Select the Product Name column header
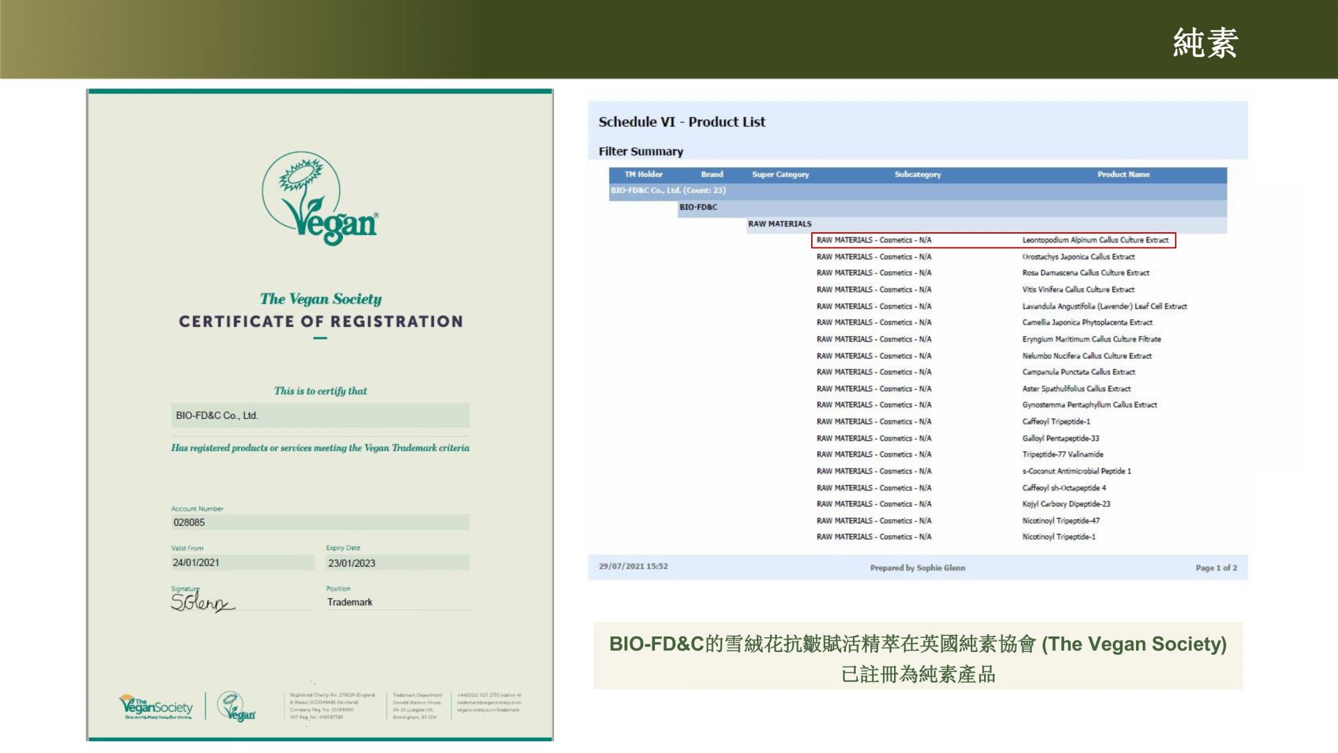The width and height of the screenshot is (1338, 753). [x=1123, y=174]
